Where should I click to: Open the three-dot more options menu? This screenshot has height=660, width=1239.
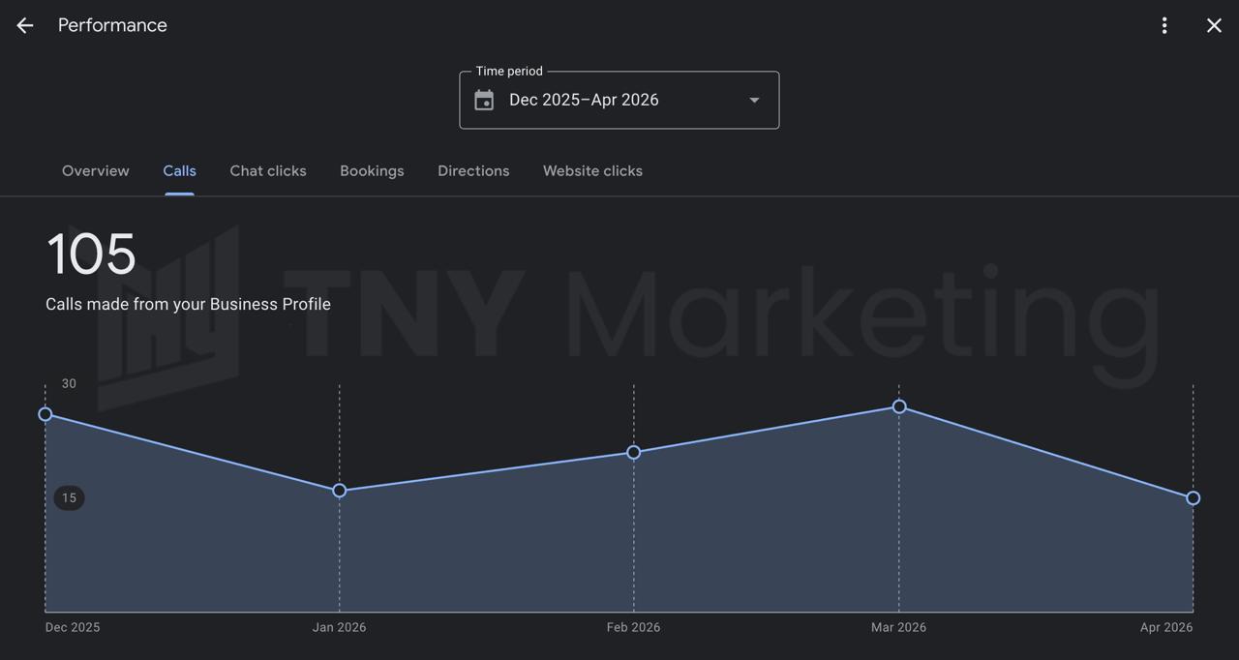1164,26
